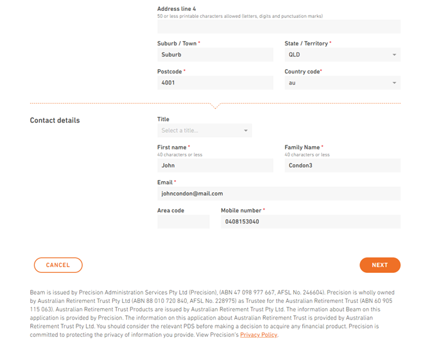This screenshot has width=423, height=344.
Task: Click the Country code dropdown arrow
Action: pos(394,83)
